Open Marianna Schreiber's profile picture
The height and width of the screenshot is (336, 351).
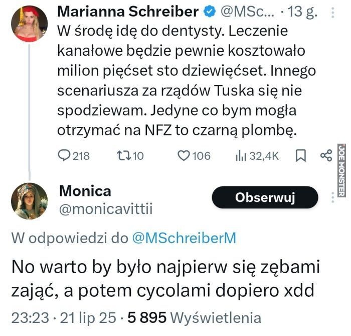click(29, 24)
